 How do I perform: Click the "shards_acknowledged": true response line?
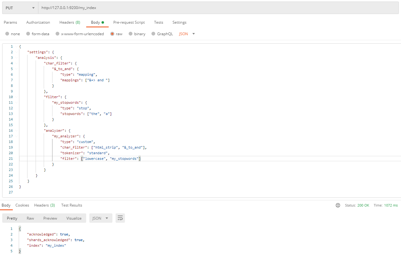tap(56, 240)
